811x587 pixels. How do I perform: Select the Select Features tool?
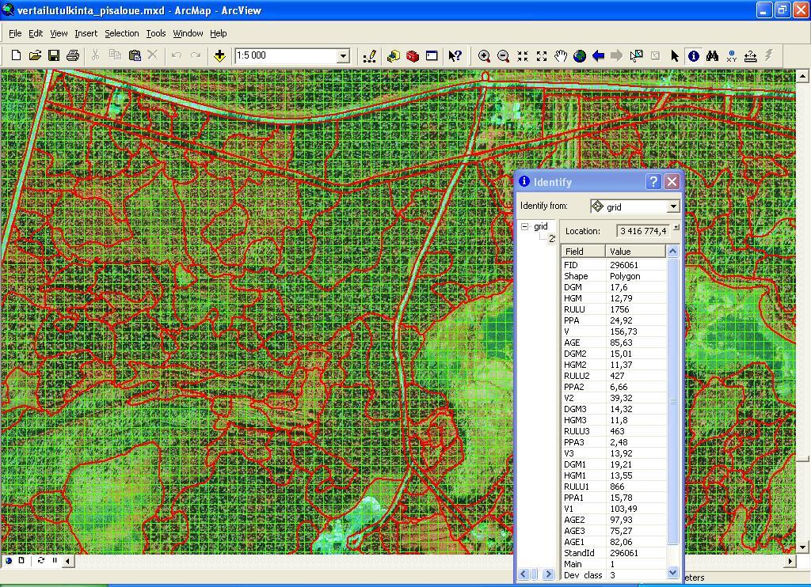pos(636,56)
